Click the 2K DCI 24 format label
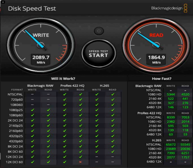 (15, 120)
